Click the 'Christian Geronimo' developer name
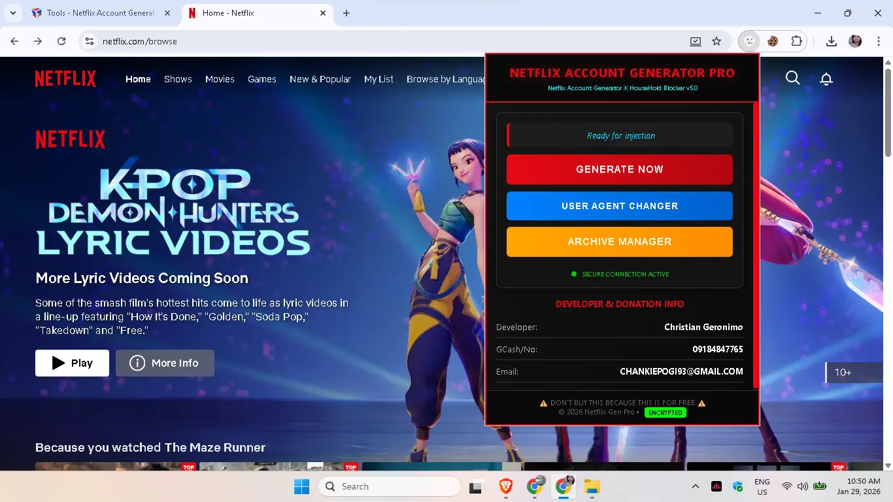This screenshot has width=893, height=502. pyautogui.click(x=703, y=327)
